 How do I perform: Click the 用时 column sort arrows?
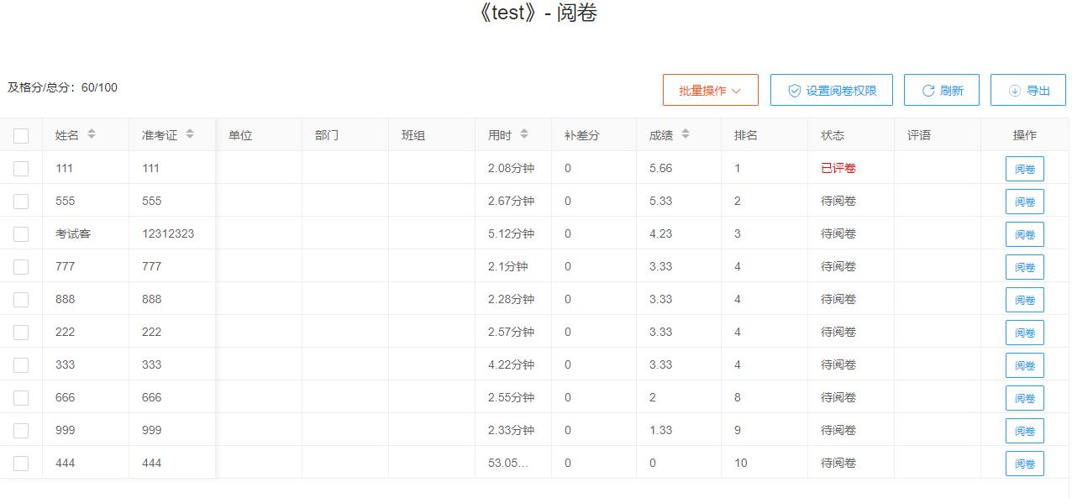[524, 134]
